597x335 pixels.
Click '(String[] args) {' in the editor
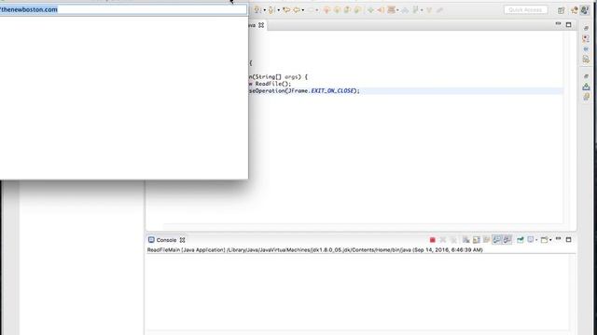280,76
